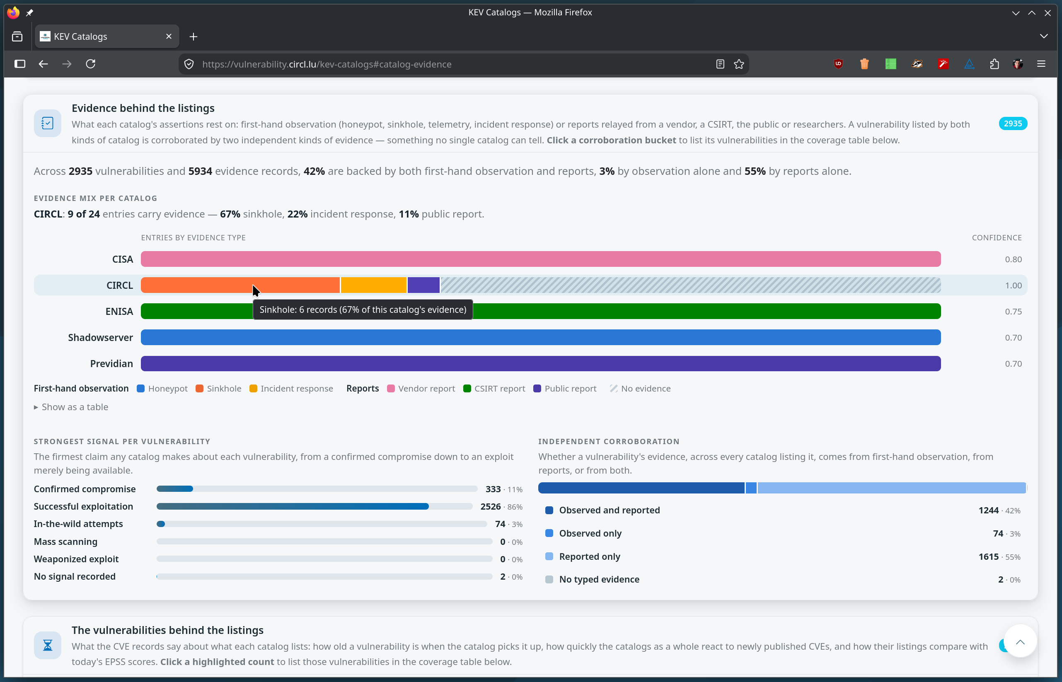Toggle reader view icon in address bar
The image size is (1062, 682).
[x=720, y=64]
